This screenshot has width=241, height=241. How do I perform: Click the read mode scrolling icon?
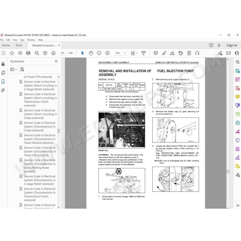144,53
